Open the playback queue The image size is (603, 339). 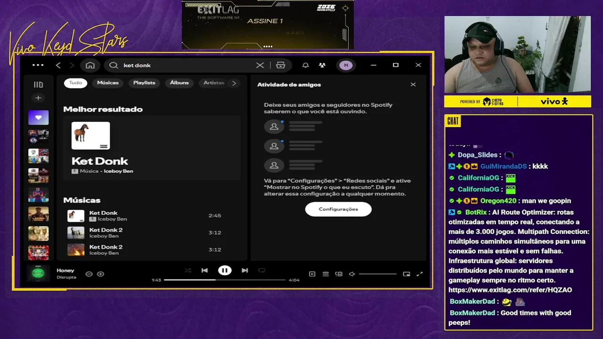pyautogui.click(x=326, y=274)
